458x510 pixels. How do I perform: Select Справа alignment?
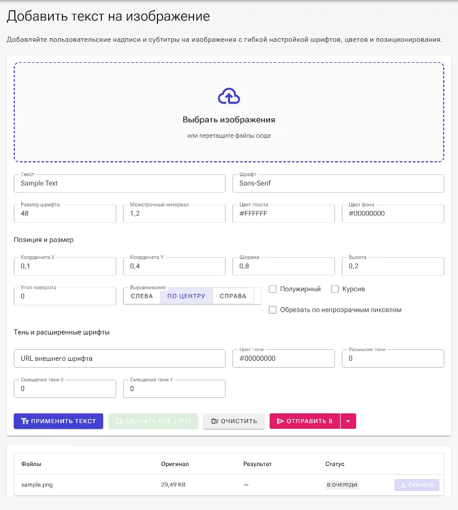click(x=233, y=296)
